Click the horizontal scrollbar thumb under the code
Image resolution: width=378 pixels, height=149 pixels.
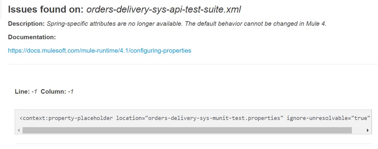tap(187, 130)
